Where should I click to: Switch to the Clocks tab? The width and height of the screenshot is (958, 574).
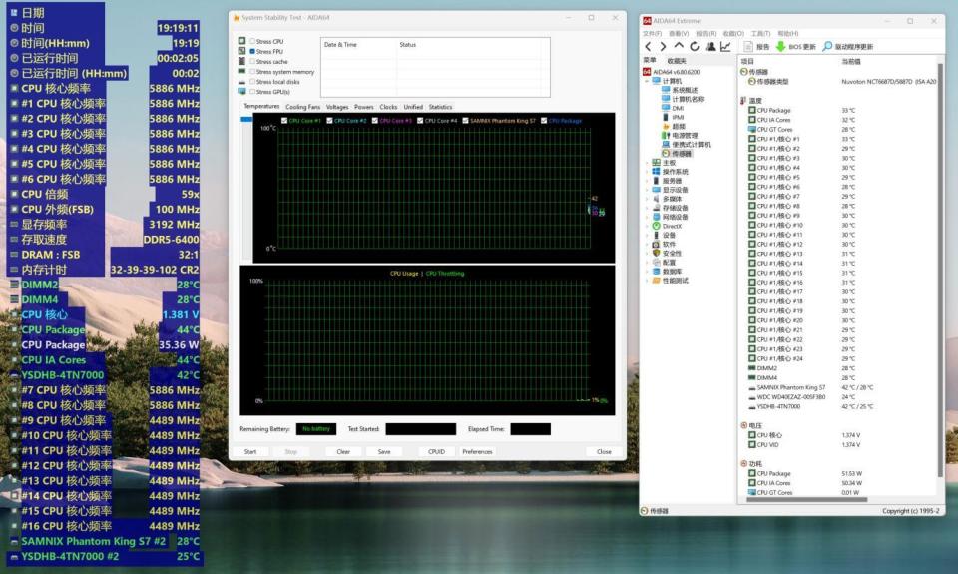(x=388, y=107)
